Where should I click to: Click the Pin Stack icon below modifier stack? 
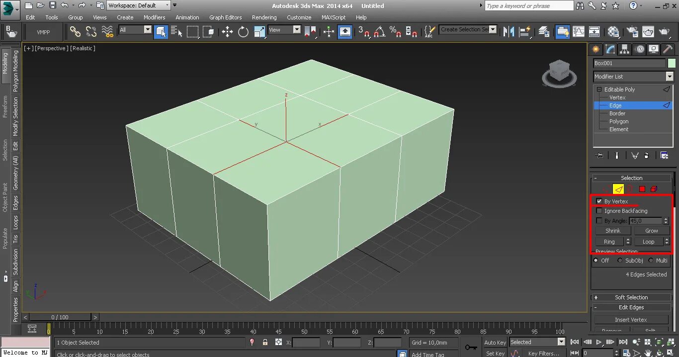tap(599, 155)
